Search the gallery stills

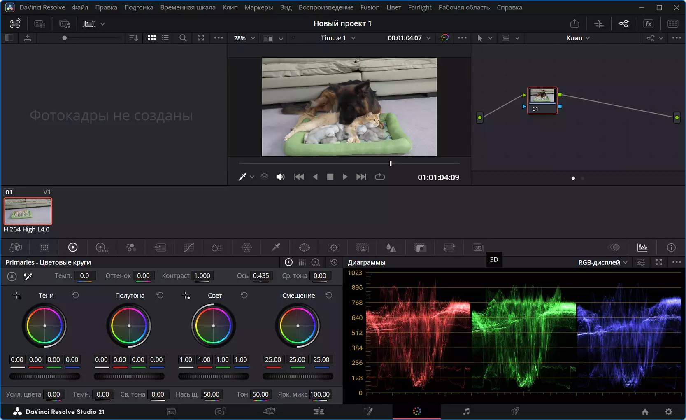click(x=183, y=38)
